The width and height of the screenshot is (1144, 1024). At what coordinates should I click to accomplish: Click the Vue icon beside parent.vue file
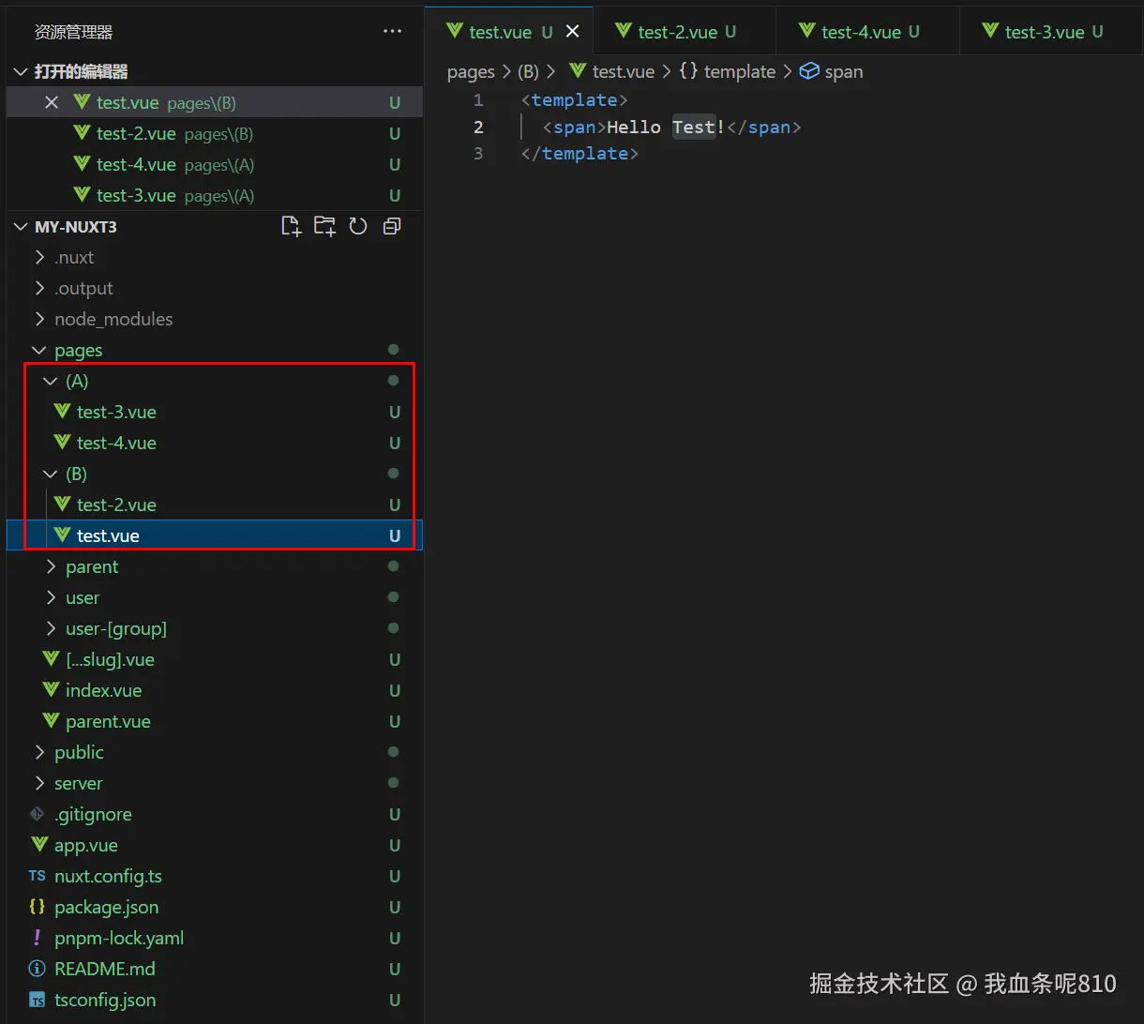(51, 720)
